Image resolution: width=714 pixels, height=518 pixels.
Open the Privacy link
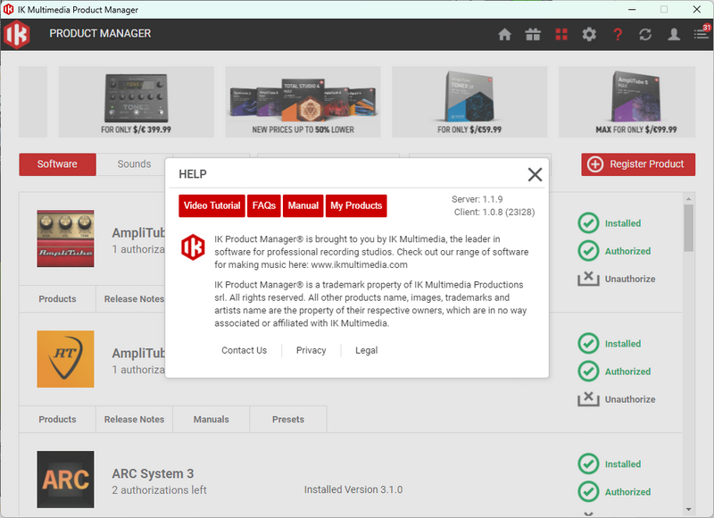tap(311, 350)
